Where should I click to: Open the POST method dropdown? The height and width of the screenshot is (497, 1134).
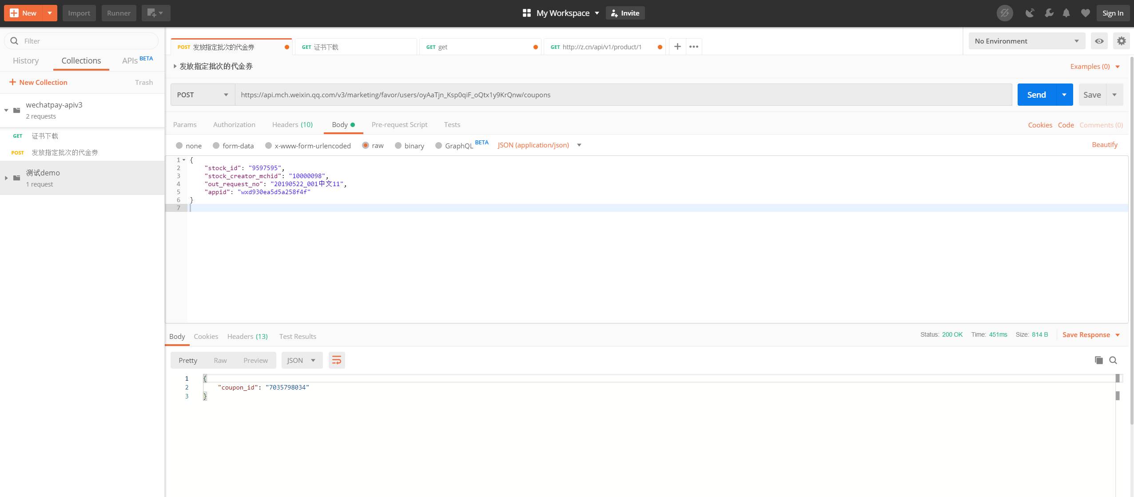coord(203,95)
